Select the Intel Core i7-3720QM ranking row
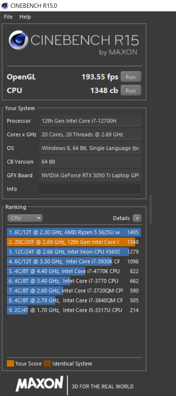The height and width of the screenshot is (396, 176). (74, 291)
